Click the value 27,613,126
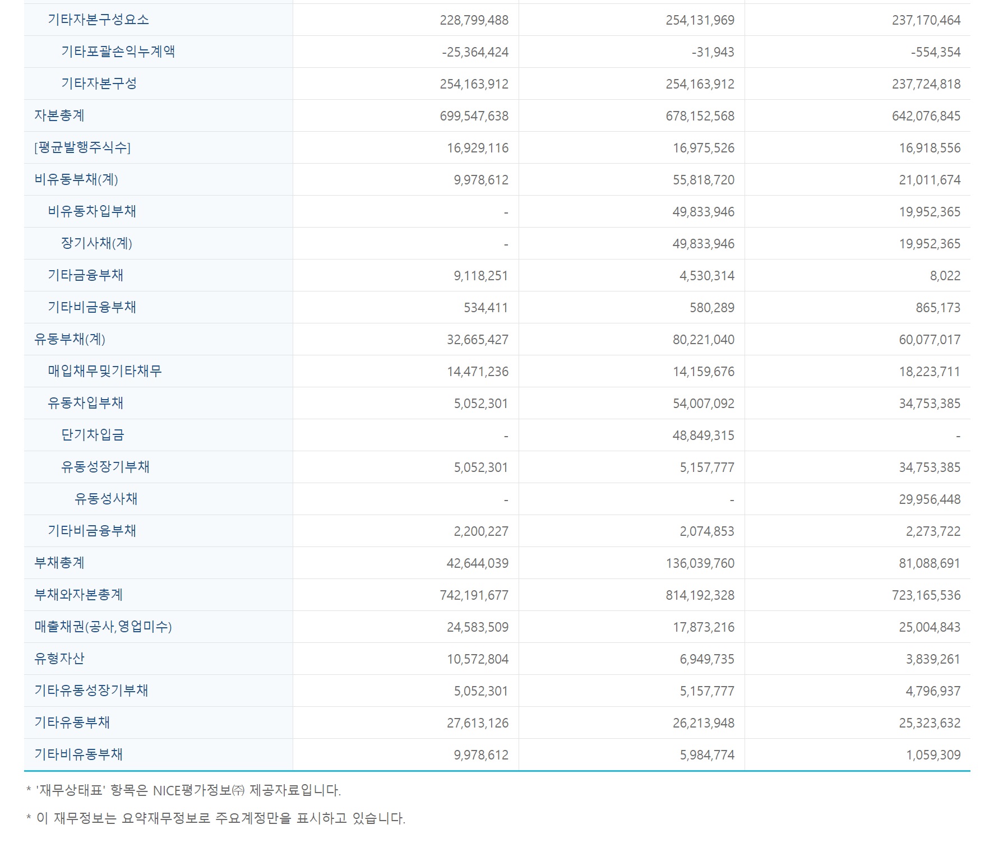This screenshot has width=994, height=843. click(478, 723)
